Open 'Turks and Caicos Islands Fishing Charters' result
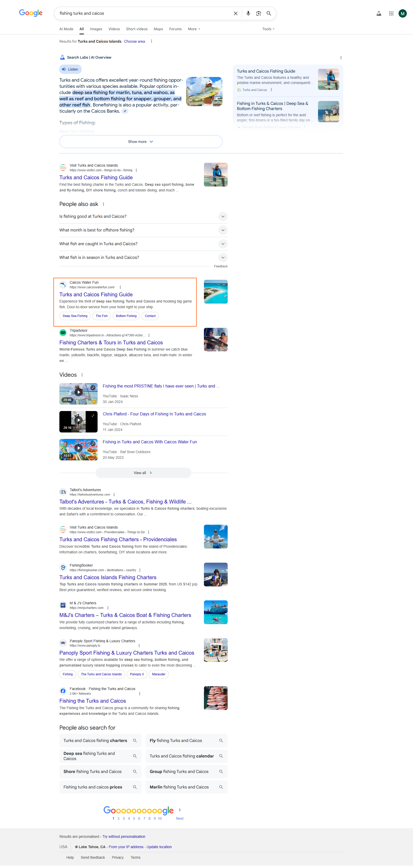Viewport: 413px width, 867px height. tap(108, 577)
